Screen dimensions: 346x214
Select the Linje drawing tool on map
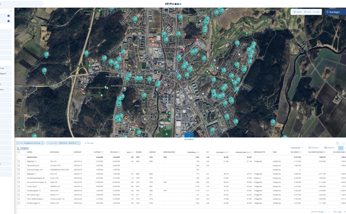pos(316,12)
